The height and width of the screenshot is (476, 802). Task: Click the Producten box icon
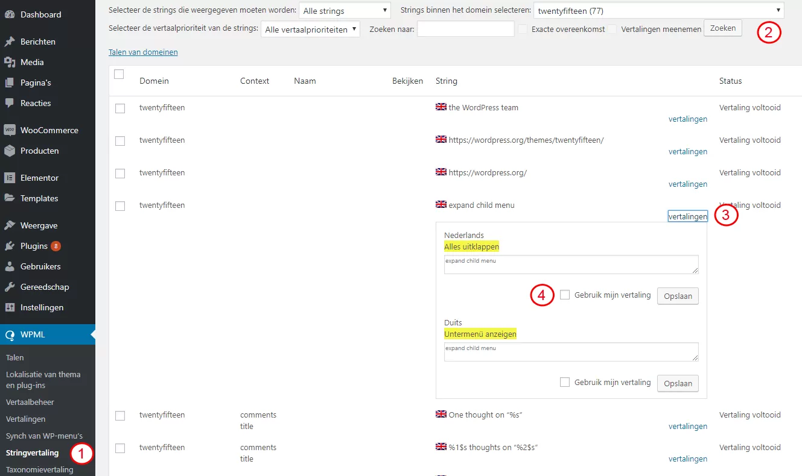pyautogui.click(x=10, y=151)
